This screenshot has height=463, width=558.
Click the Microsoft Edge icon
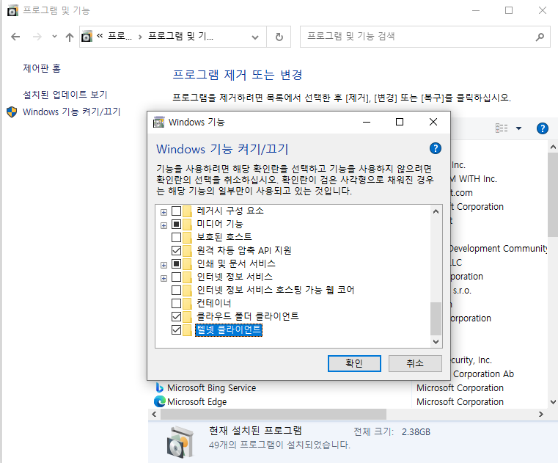tap(159, 402)
